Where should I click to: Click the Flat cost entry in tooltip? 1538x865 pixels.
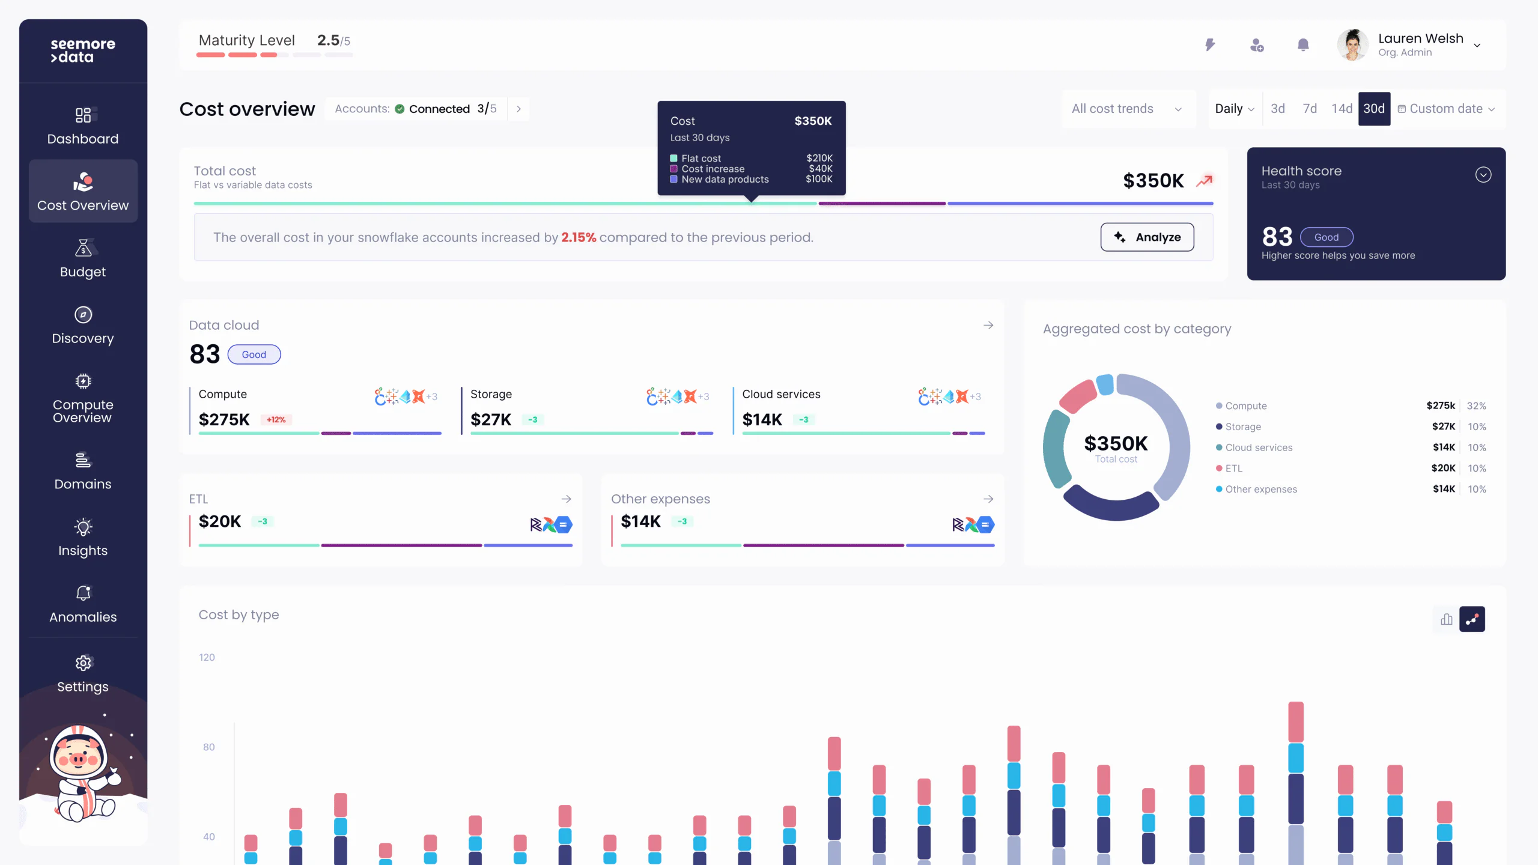[751, 159]
